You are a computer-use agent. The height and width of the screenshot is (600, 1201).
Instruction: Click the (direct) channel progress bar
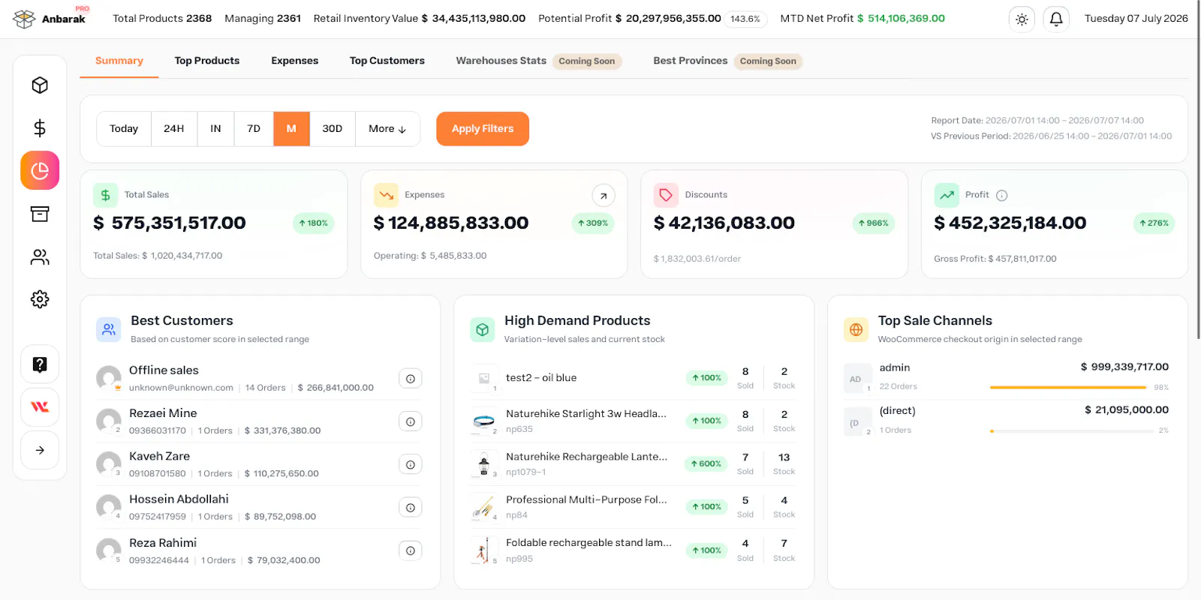coord(1072,431)
